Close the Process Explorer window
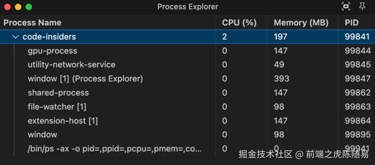Image resolution: width=375 pixels, height=165 pixels. coord(7,7)
